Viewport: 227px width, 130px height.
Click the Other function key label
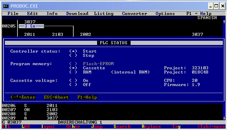click(x=73, y=127)
